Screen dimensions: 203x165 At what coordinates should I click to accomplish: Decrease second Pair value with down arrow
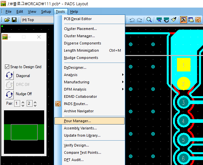[x=35, y=105]
